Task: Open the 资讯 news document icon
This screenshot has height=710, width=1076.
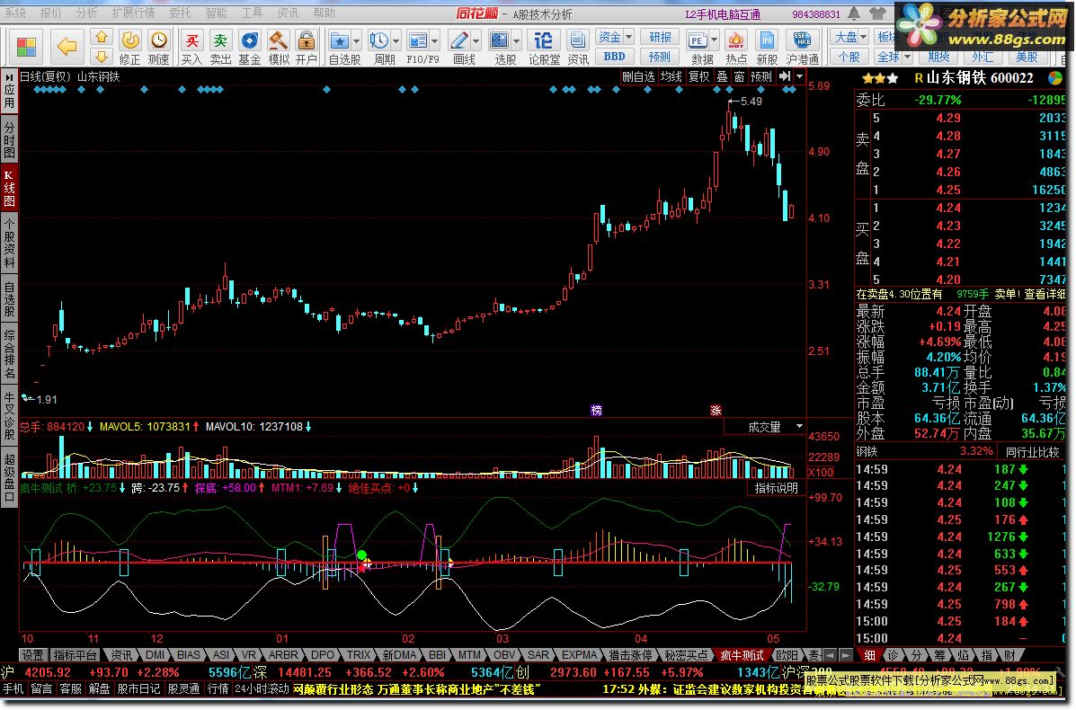Action: coord(578,40)
